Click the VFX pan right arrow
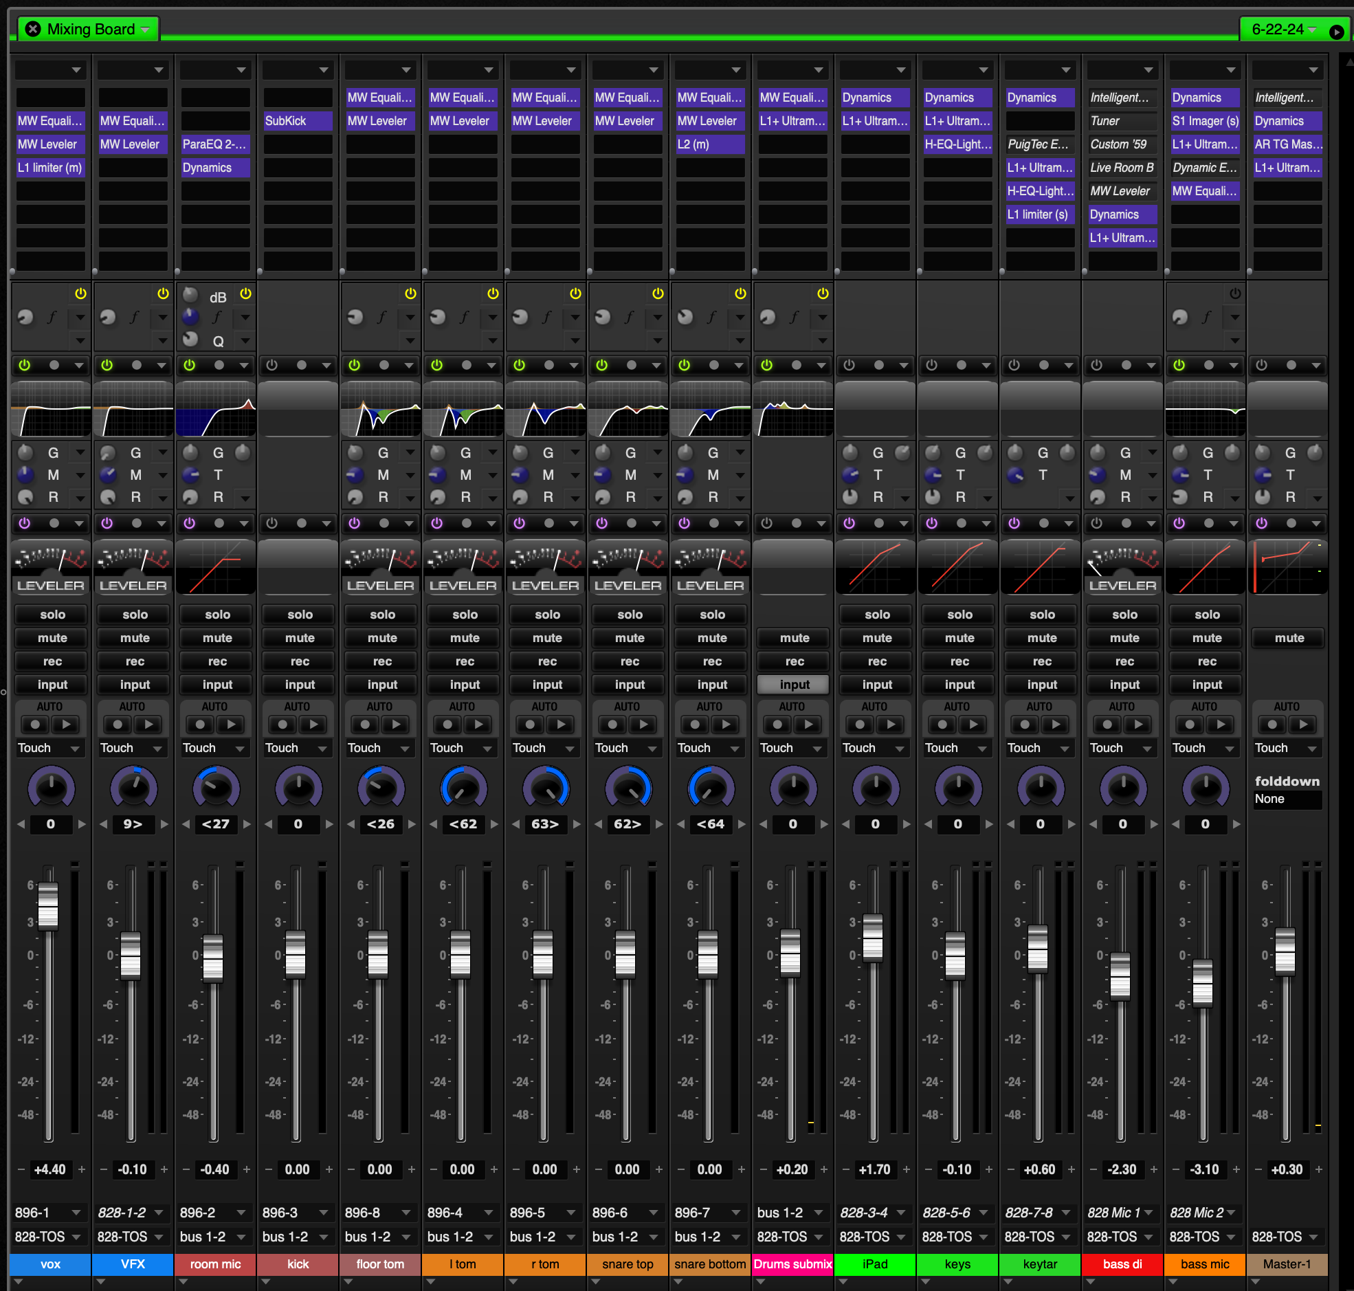Viewport: 1354px width, 1291px height. (164, 824)
